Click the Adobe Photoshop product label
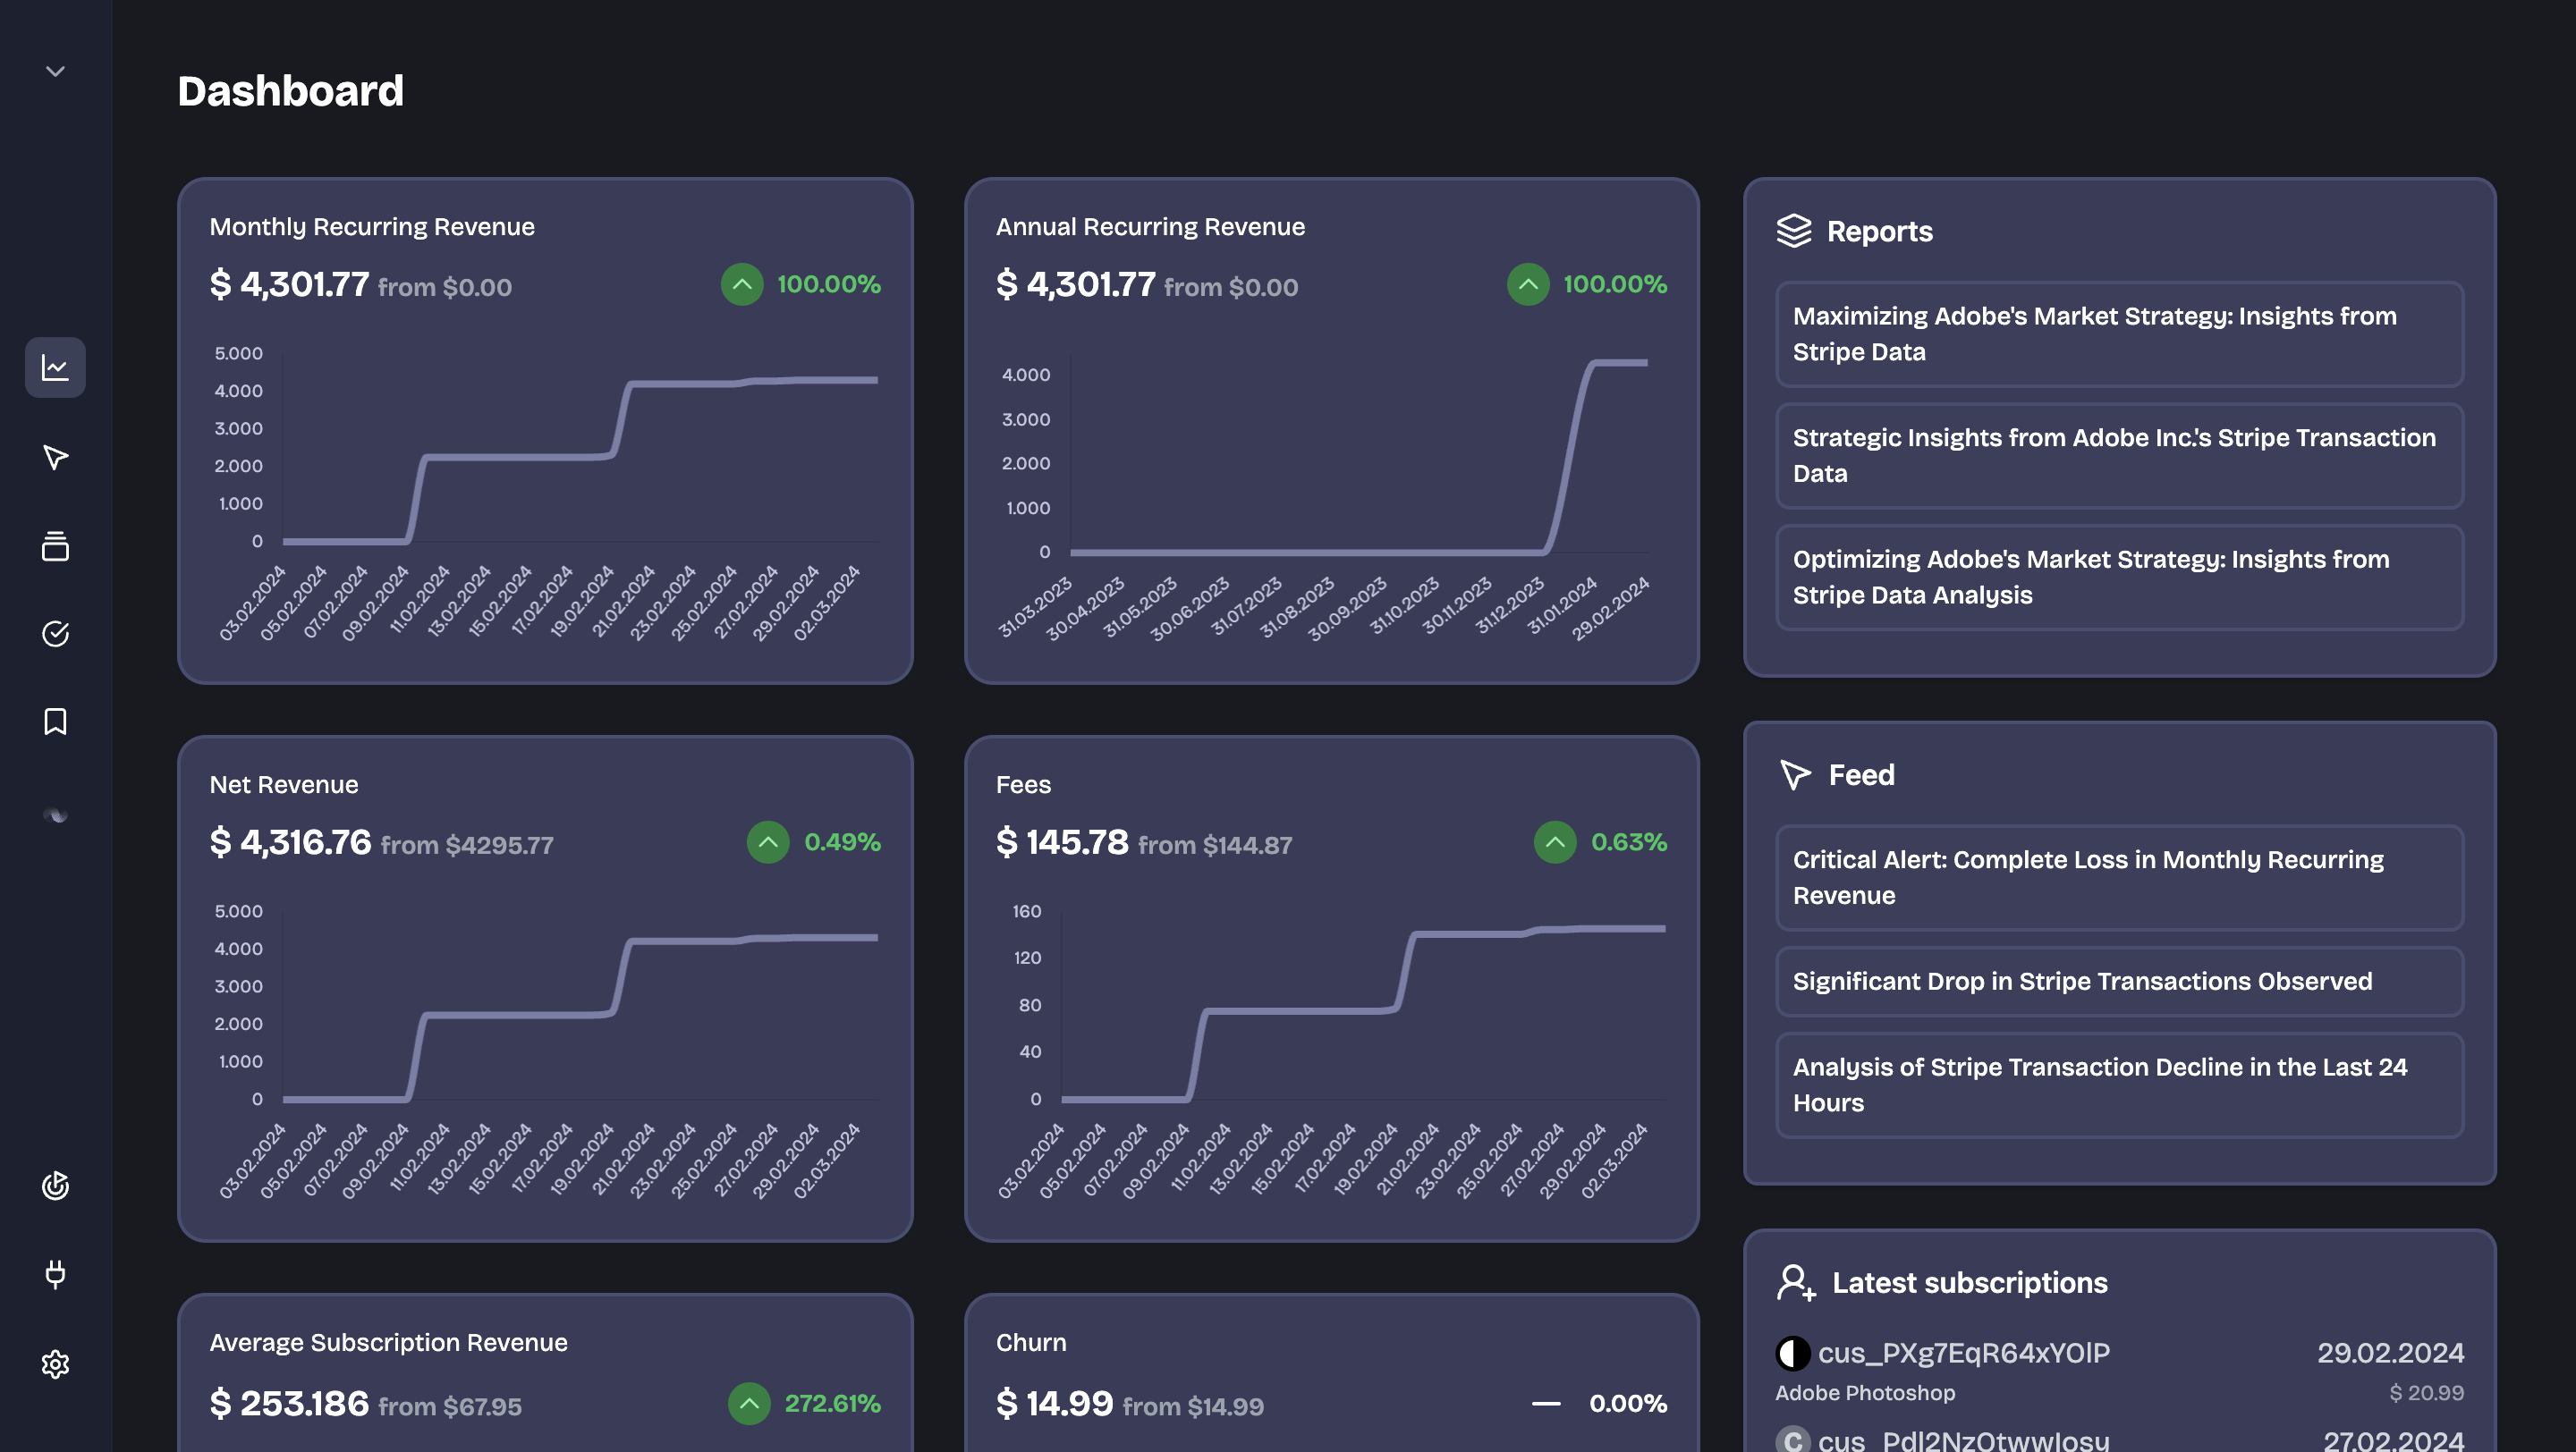 coord(1865,1393)
